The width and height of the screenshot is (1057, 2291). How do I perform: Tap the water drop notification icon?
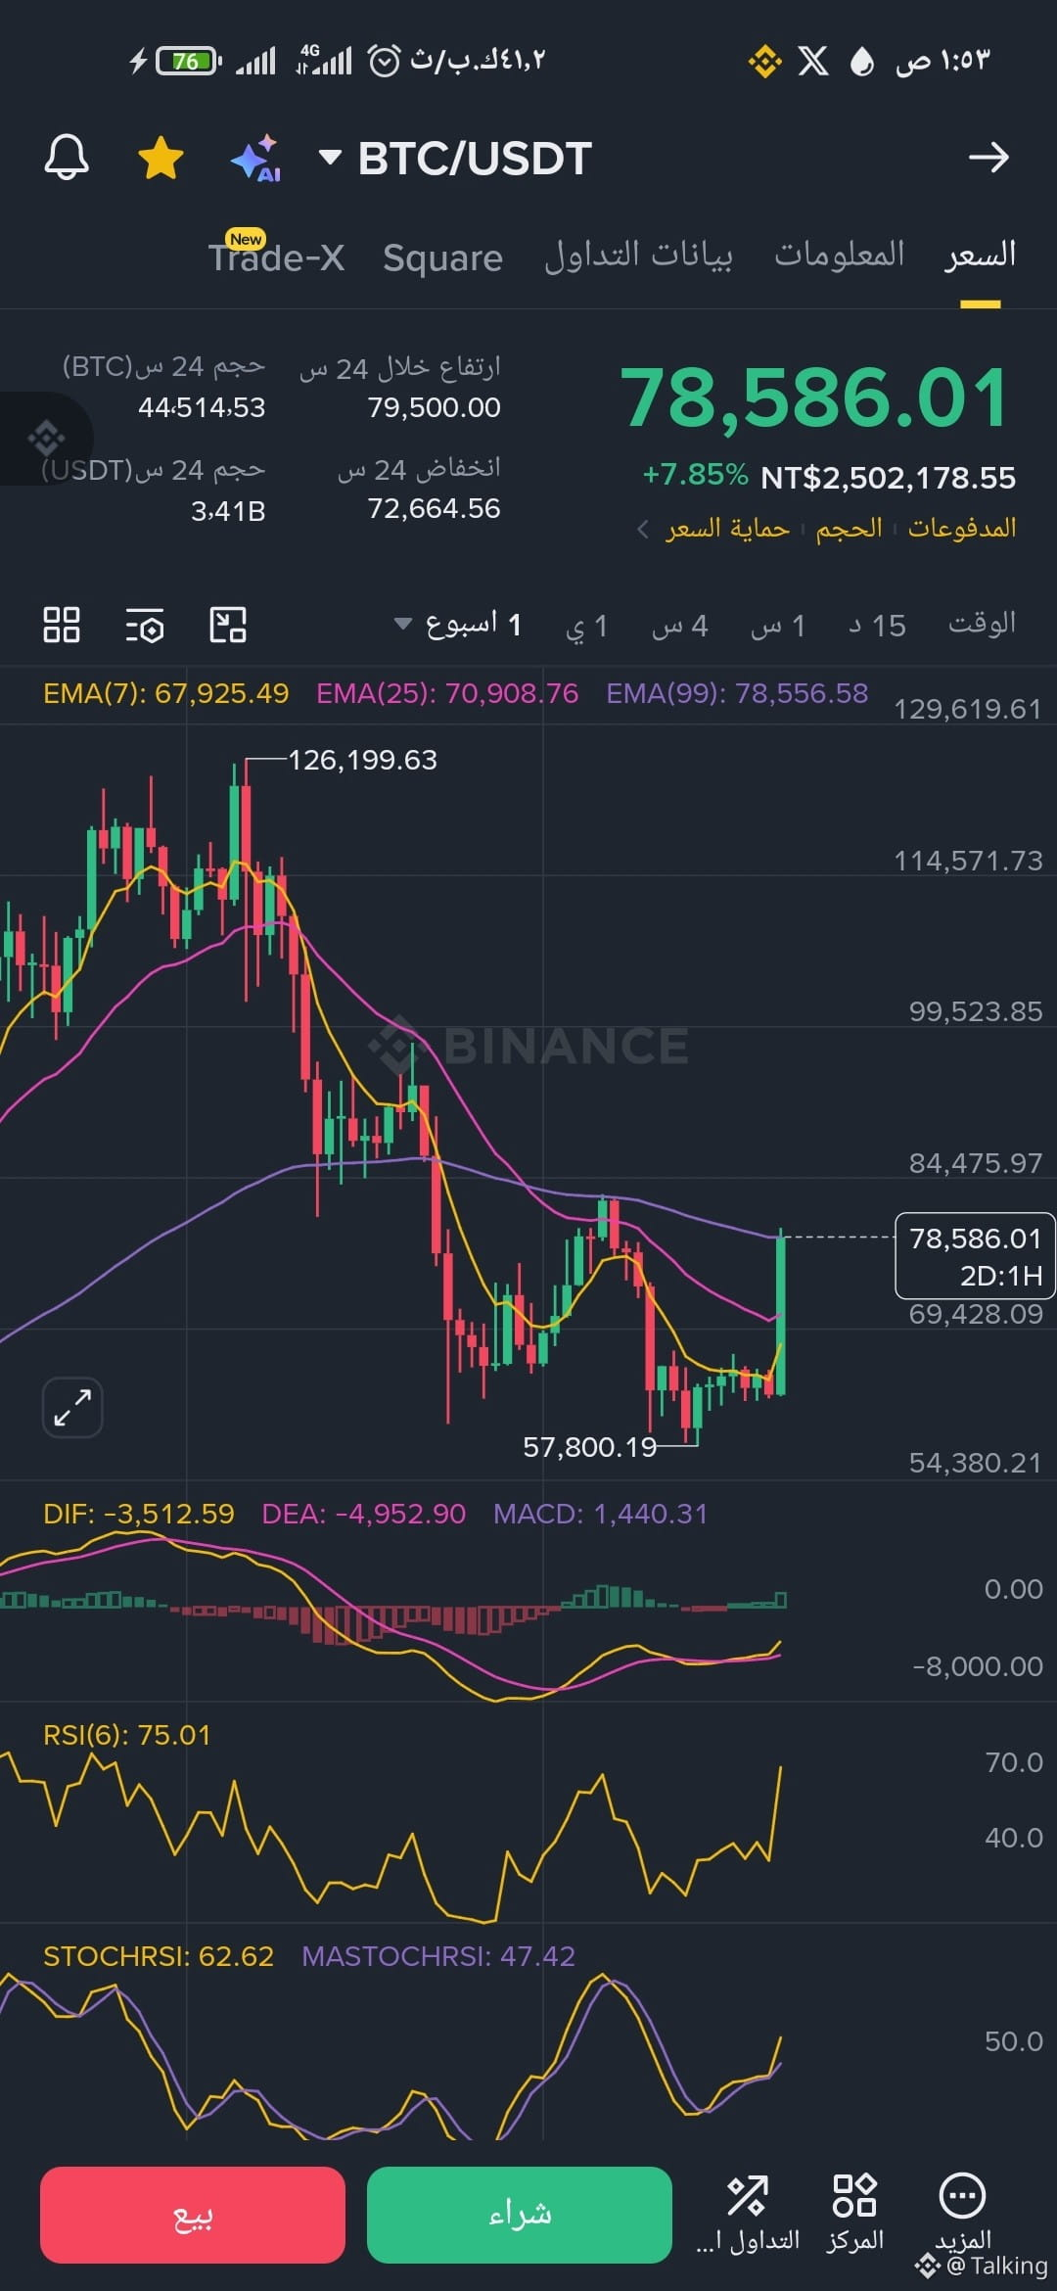tap(861, 62)
